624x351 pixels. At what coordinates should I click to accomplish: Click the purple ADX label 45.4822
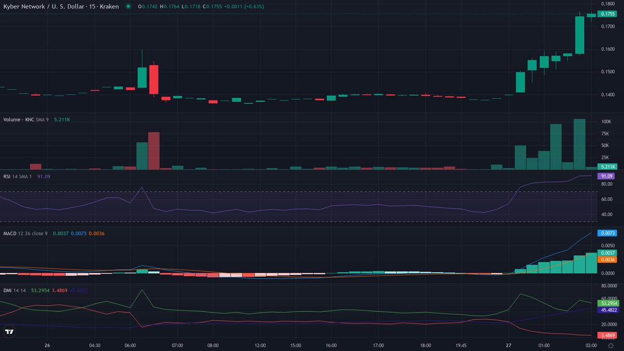click(x=608, y=309)
